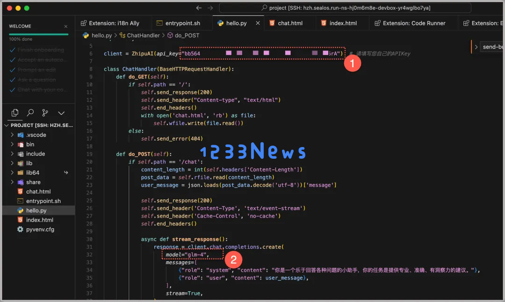Click the 'def do_GET(self):' line

tap(142, 77)
